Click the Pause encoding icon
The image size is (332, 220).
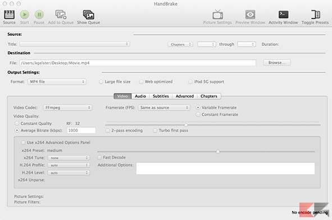click(x=39, y=15)
